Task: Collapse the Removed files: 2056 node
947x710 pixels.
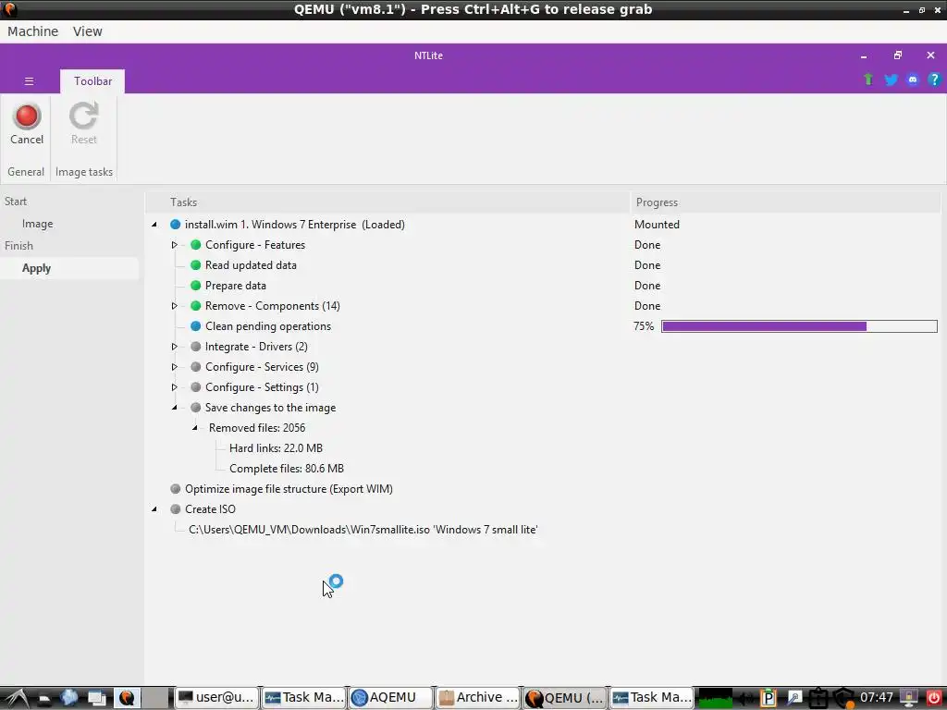Action: 195,428
